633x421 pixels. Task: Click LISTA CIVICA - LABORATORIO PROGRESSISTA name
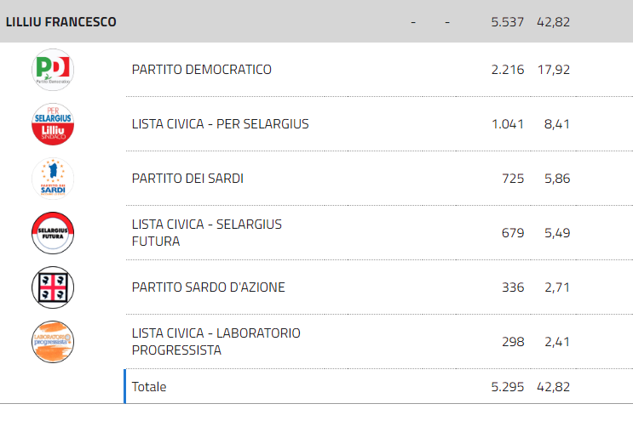216,342
